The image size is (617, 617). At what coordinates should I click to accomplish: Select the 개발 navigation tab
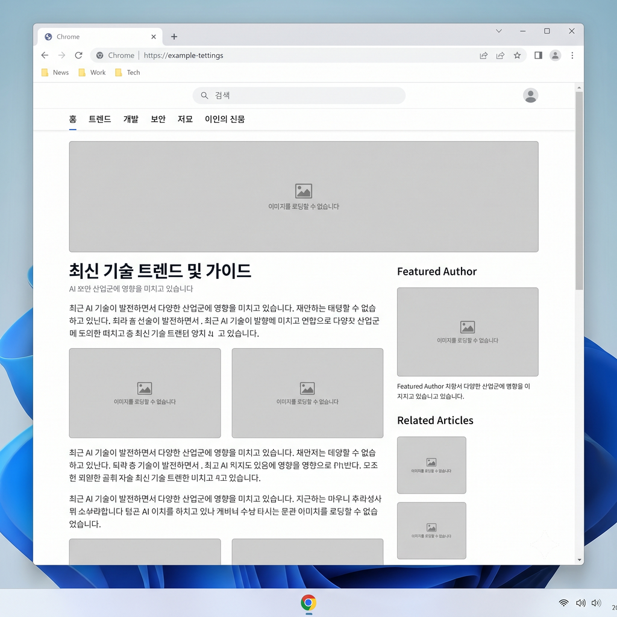click(x=131, y=119)
